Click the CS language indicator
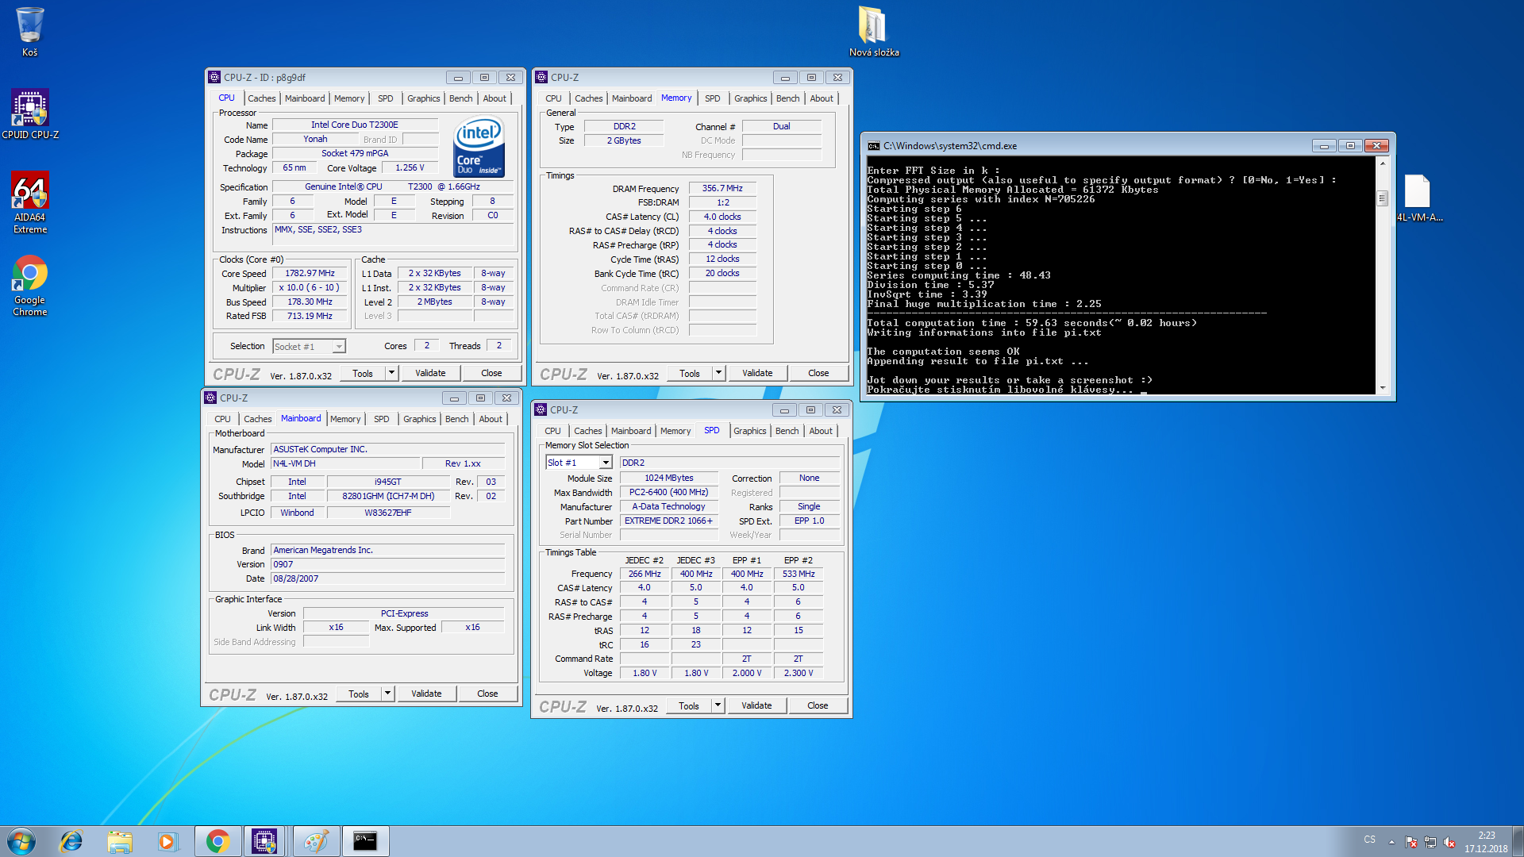Viewport: 1524px width, 857px height. point(1370,840)
